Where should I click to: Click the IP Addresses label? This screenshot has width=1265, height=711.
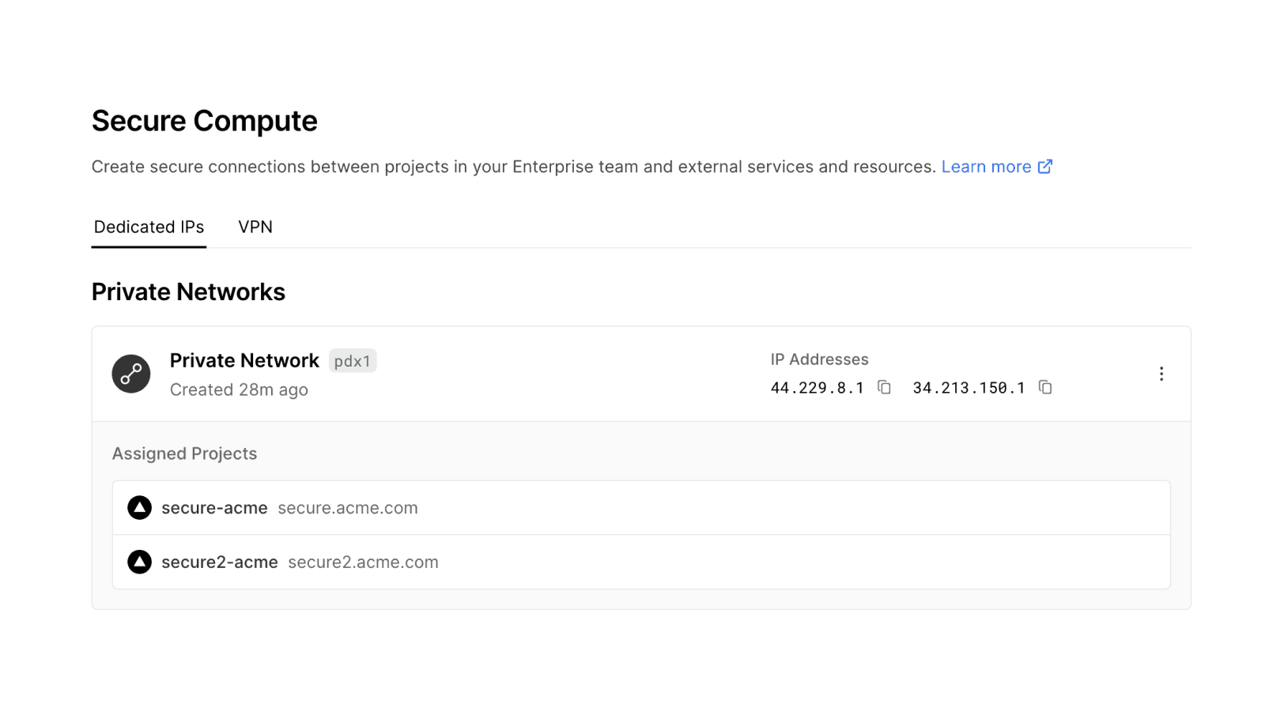click(819, 359)
